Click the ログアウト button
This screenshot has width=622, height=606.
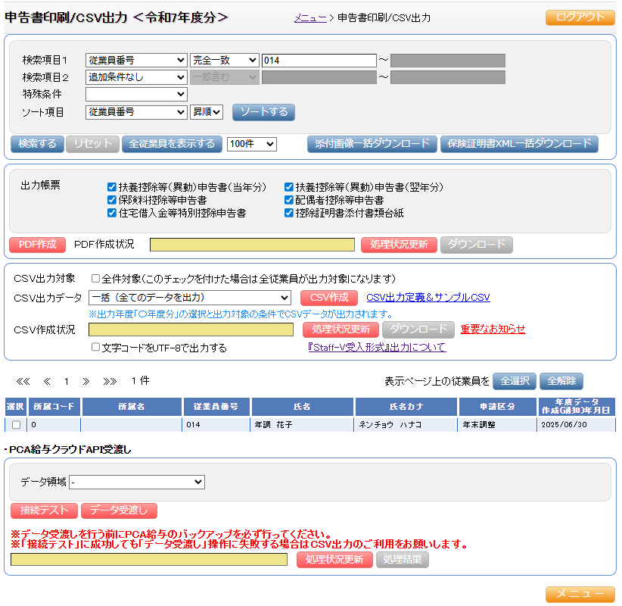[x=580, y=17]
